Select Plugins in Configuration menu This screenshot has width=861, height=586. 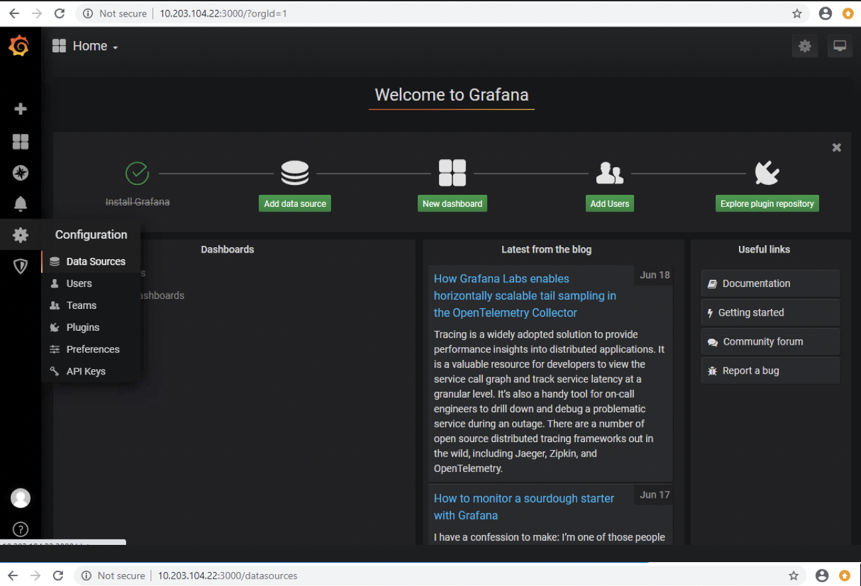91,327
